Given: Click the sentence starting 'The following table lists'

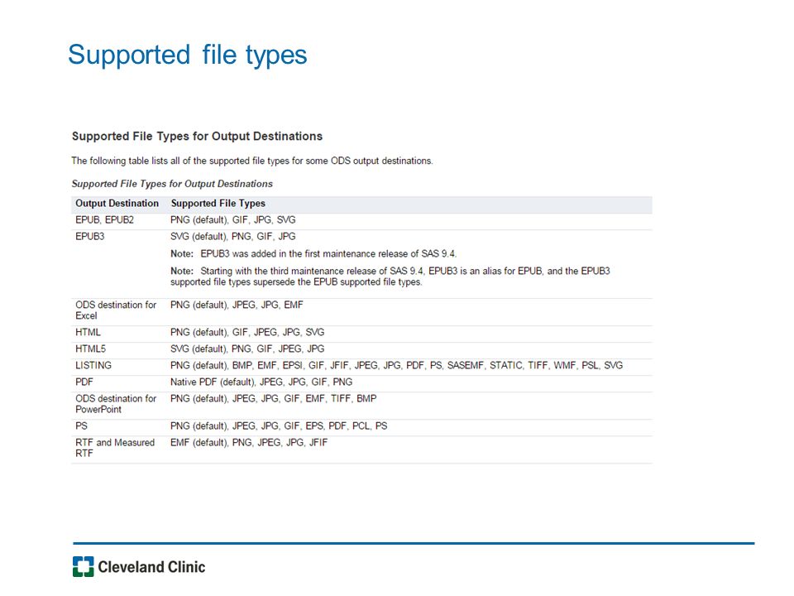Looking at the screenshot, I should [252, 161].
